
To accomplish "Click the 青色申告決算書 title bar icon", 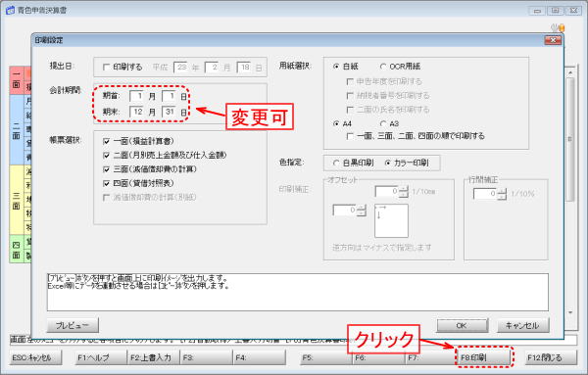I will click(x=10, y=10).
